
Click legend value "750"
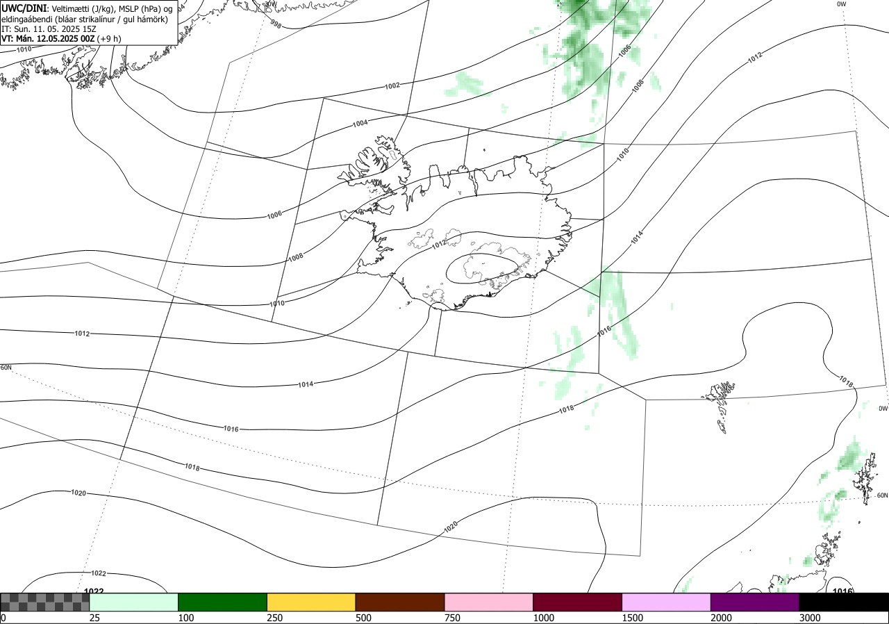coord(452,618)
